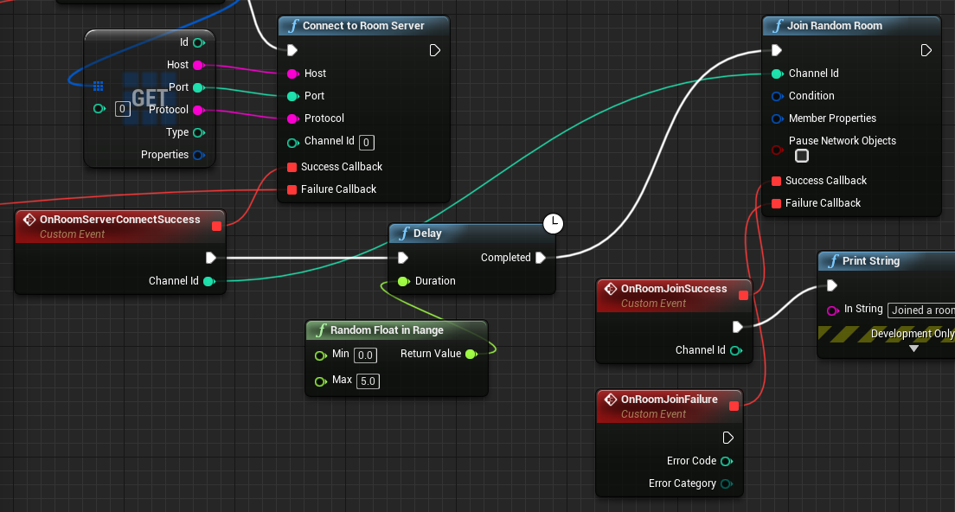Select Print String node title
The image size is (955, 512).
870,260
